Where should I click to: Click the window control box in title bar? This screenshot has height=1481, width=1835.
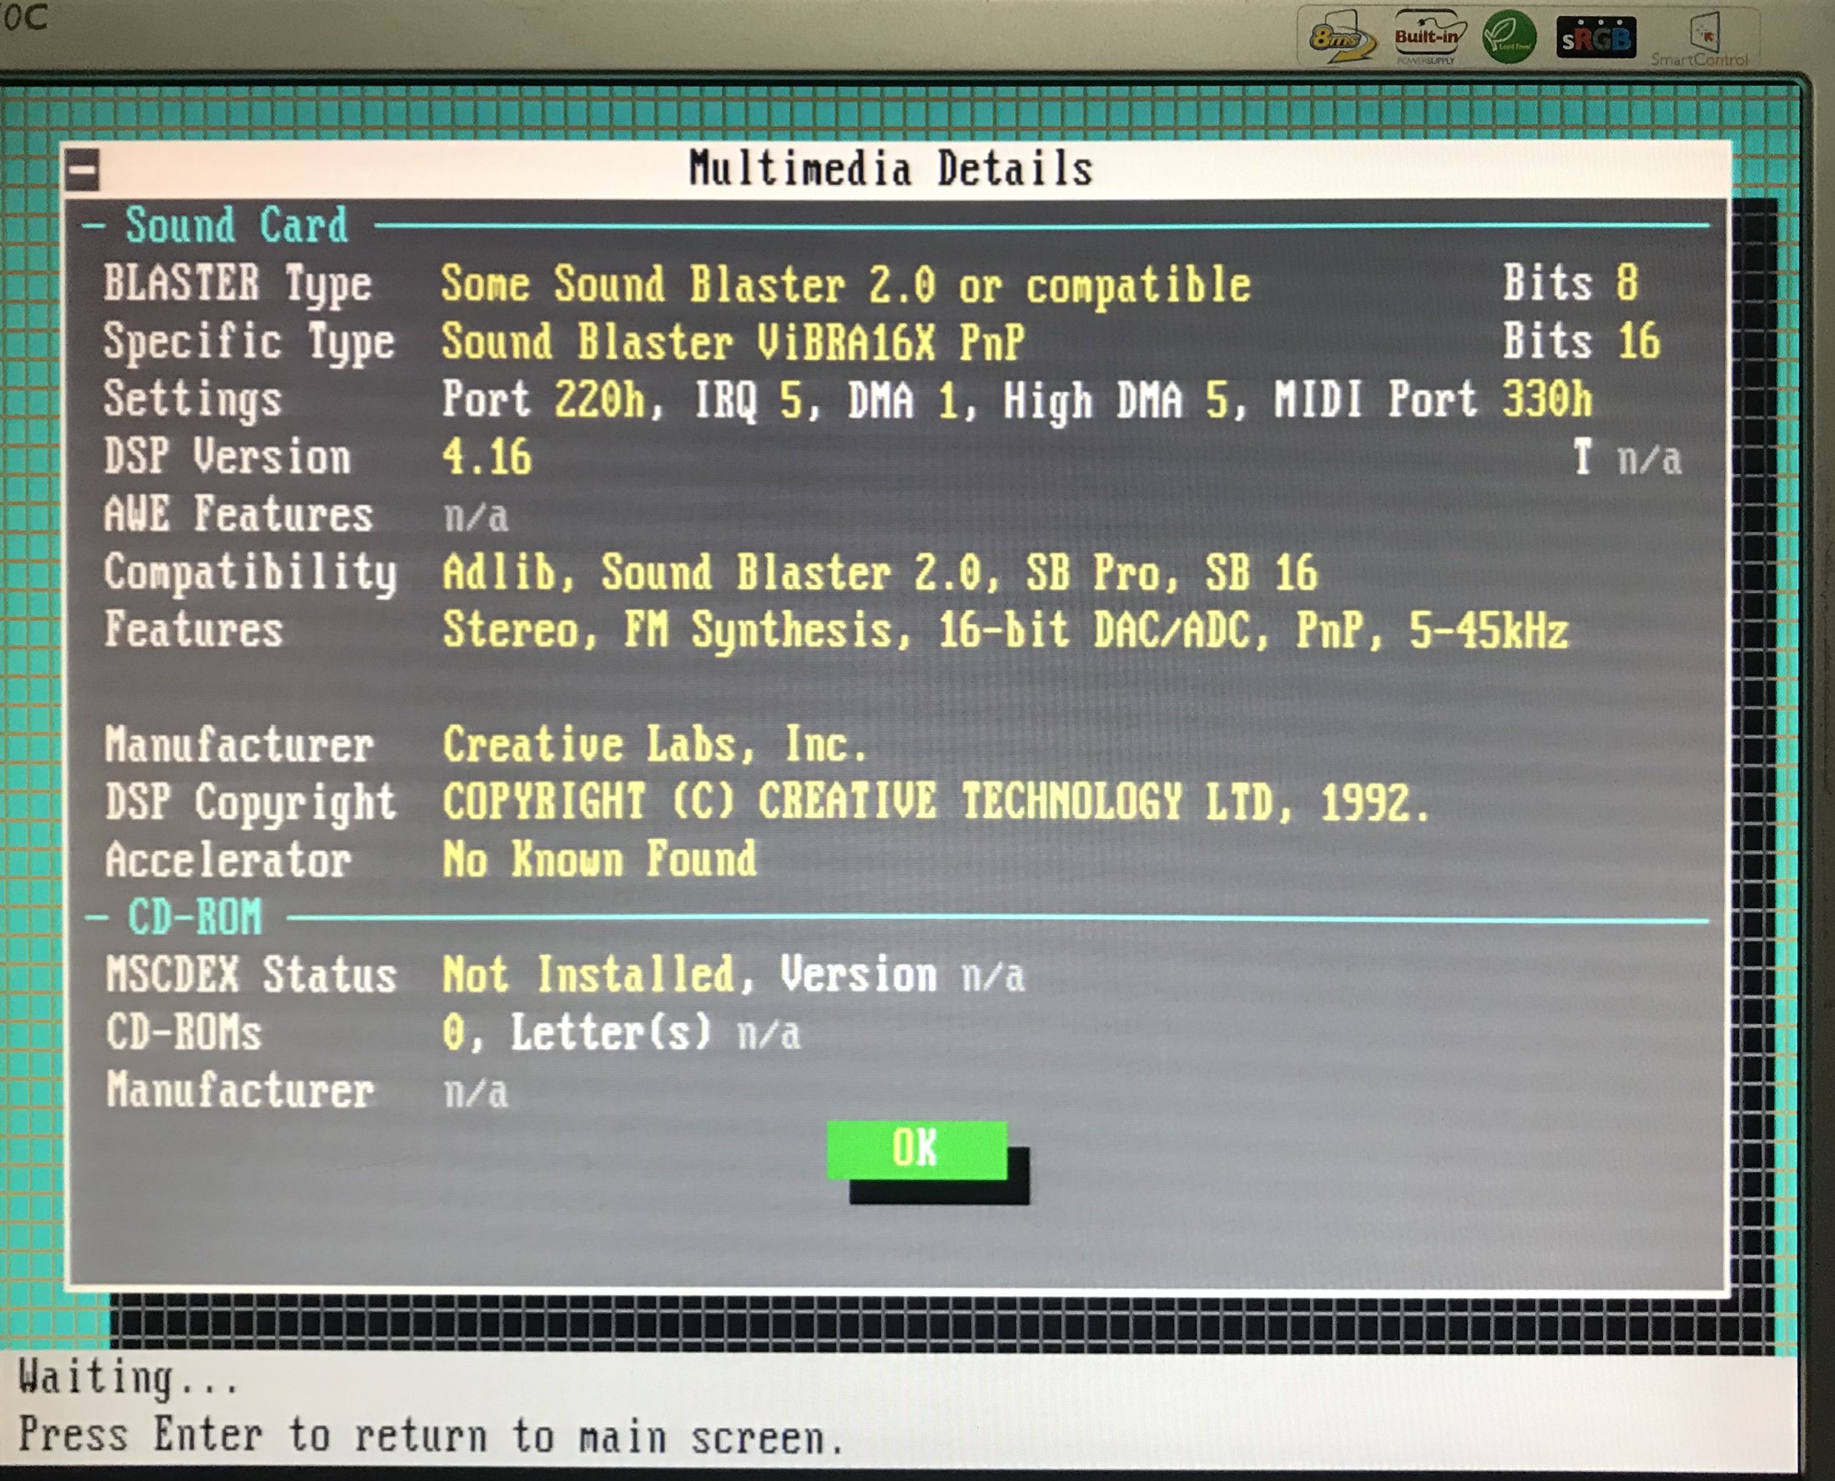click(x=83, y=169)
